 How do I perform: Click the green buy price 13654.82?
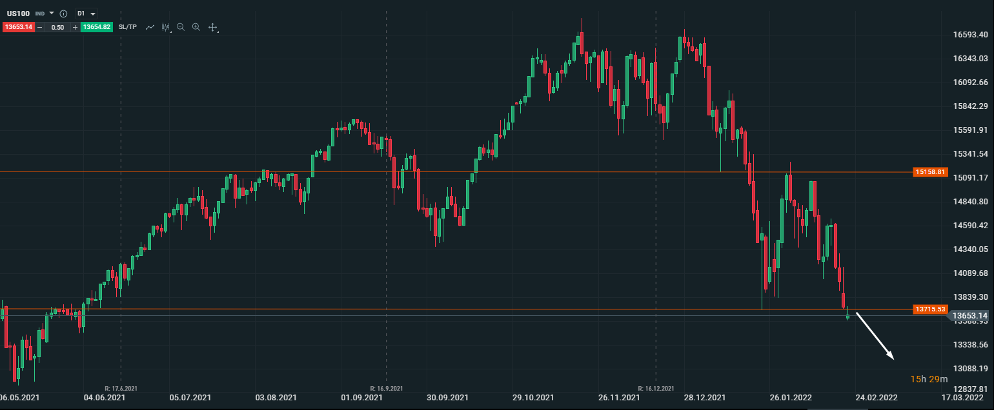[96, 27]
